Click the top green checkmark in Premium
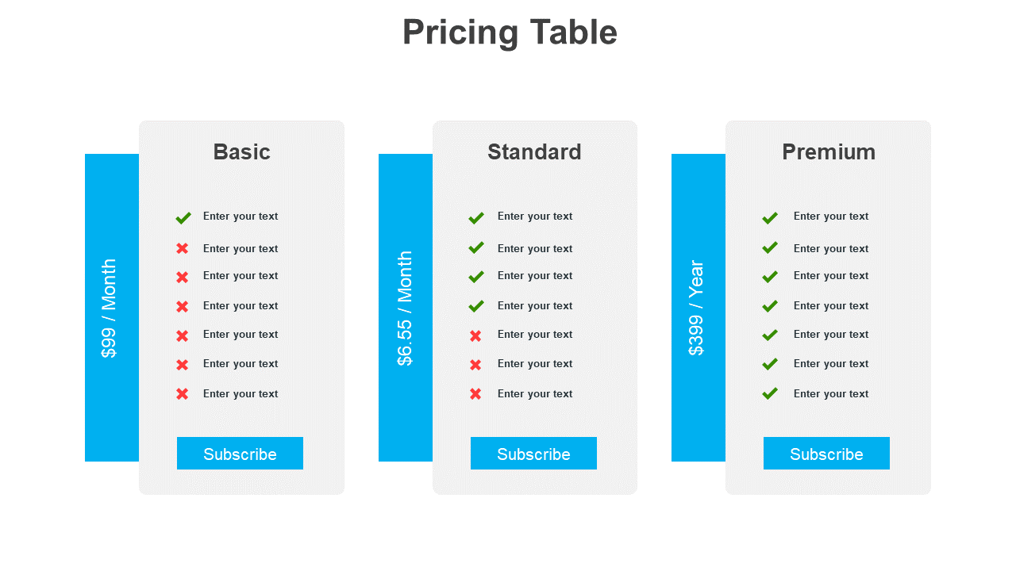 click(770, 217)
